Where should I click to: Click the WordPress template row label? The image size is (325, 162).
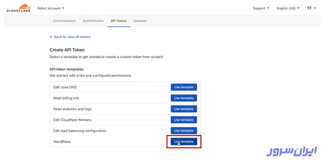(x=62, y=141)
